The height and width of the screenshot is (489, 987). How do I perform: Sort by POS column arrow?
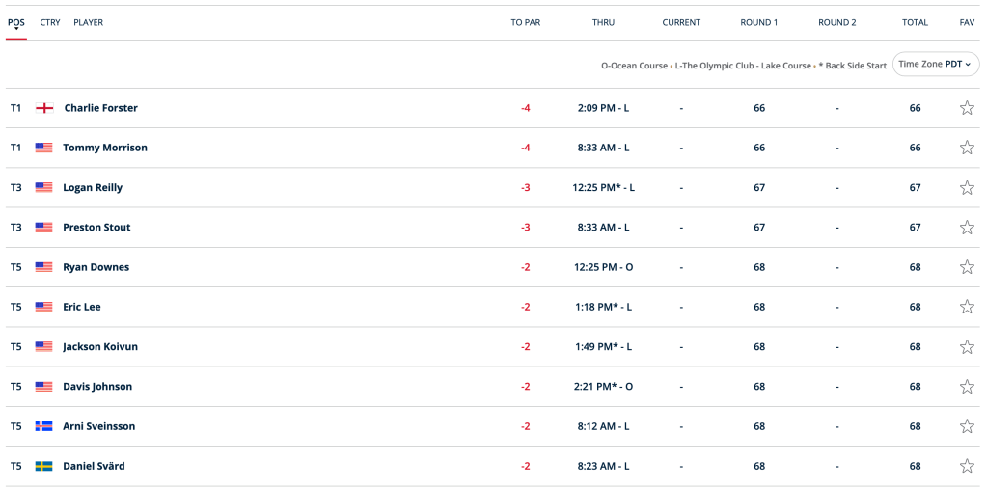click(16, 30)
